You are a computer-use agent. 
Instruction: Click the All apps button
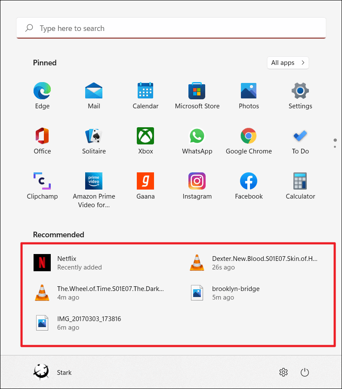tap(288, 63)
